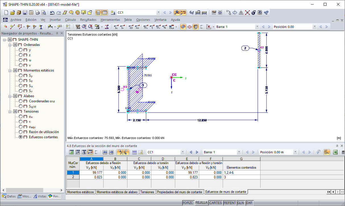Open the CC1 load case dropdown in toolbar
The height and width of the screenshot is (206, 345).
pyautogui.click(x=158, y=13)
